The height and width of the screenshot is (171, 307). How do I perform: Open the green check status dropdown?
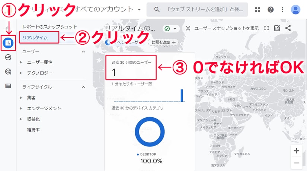point(170,29)
